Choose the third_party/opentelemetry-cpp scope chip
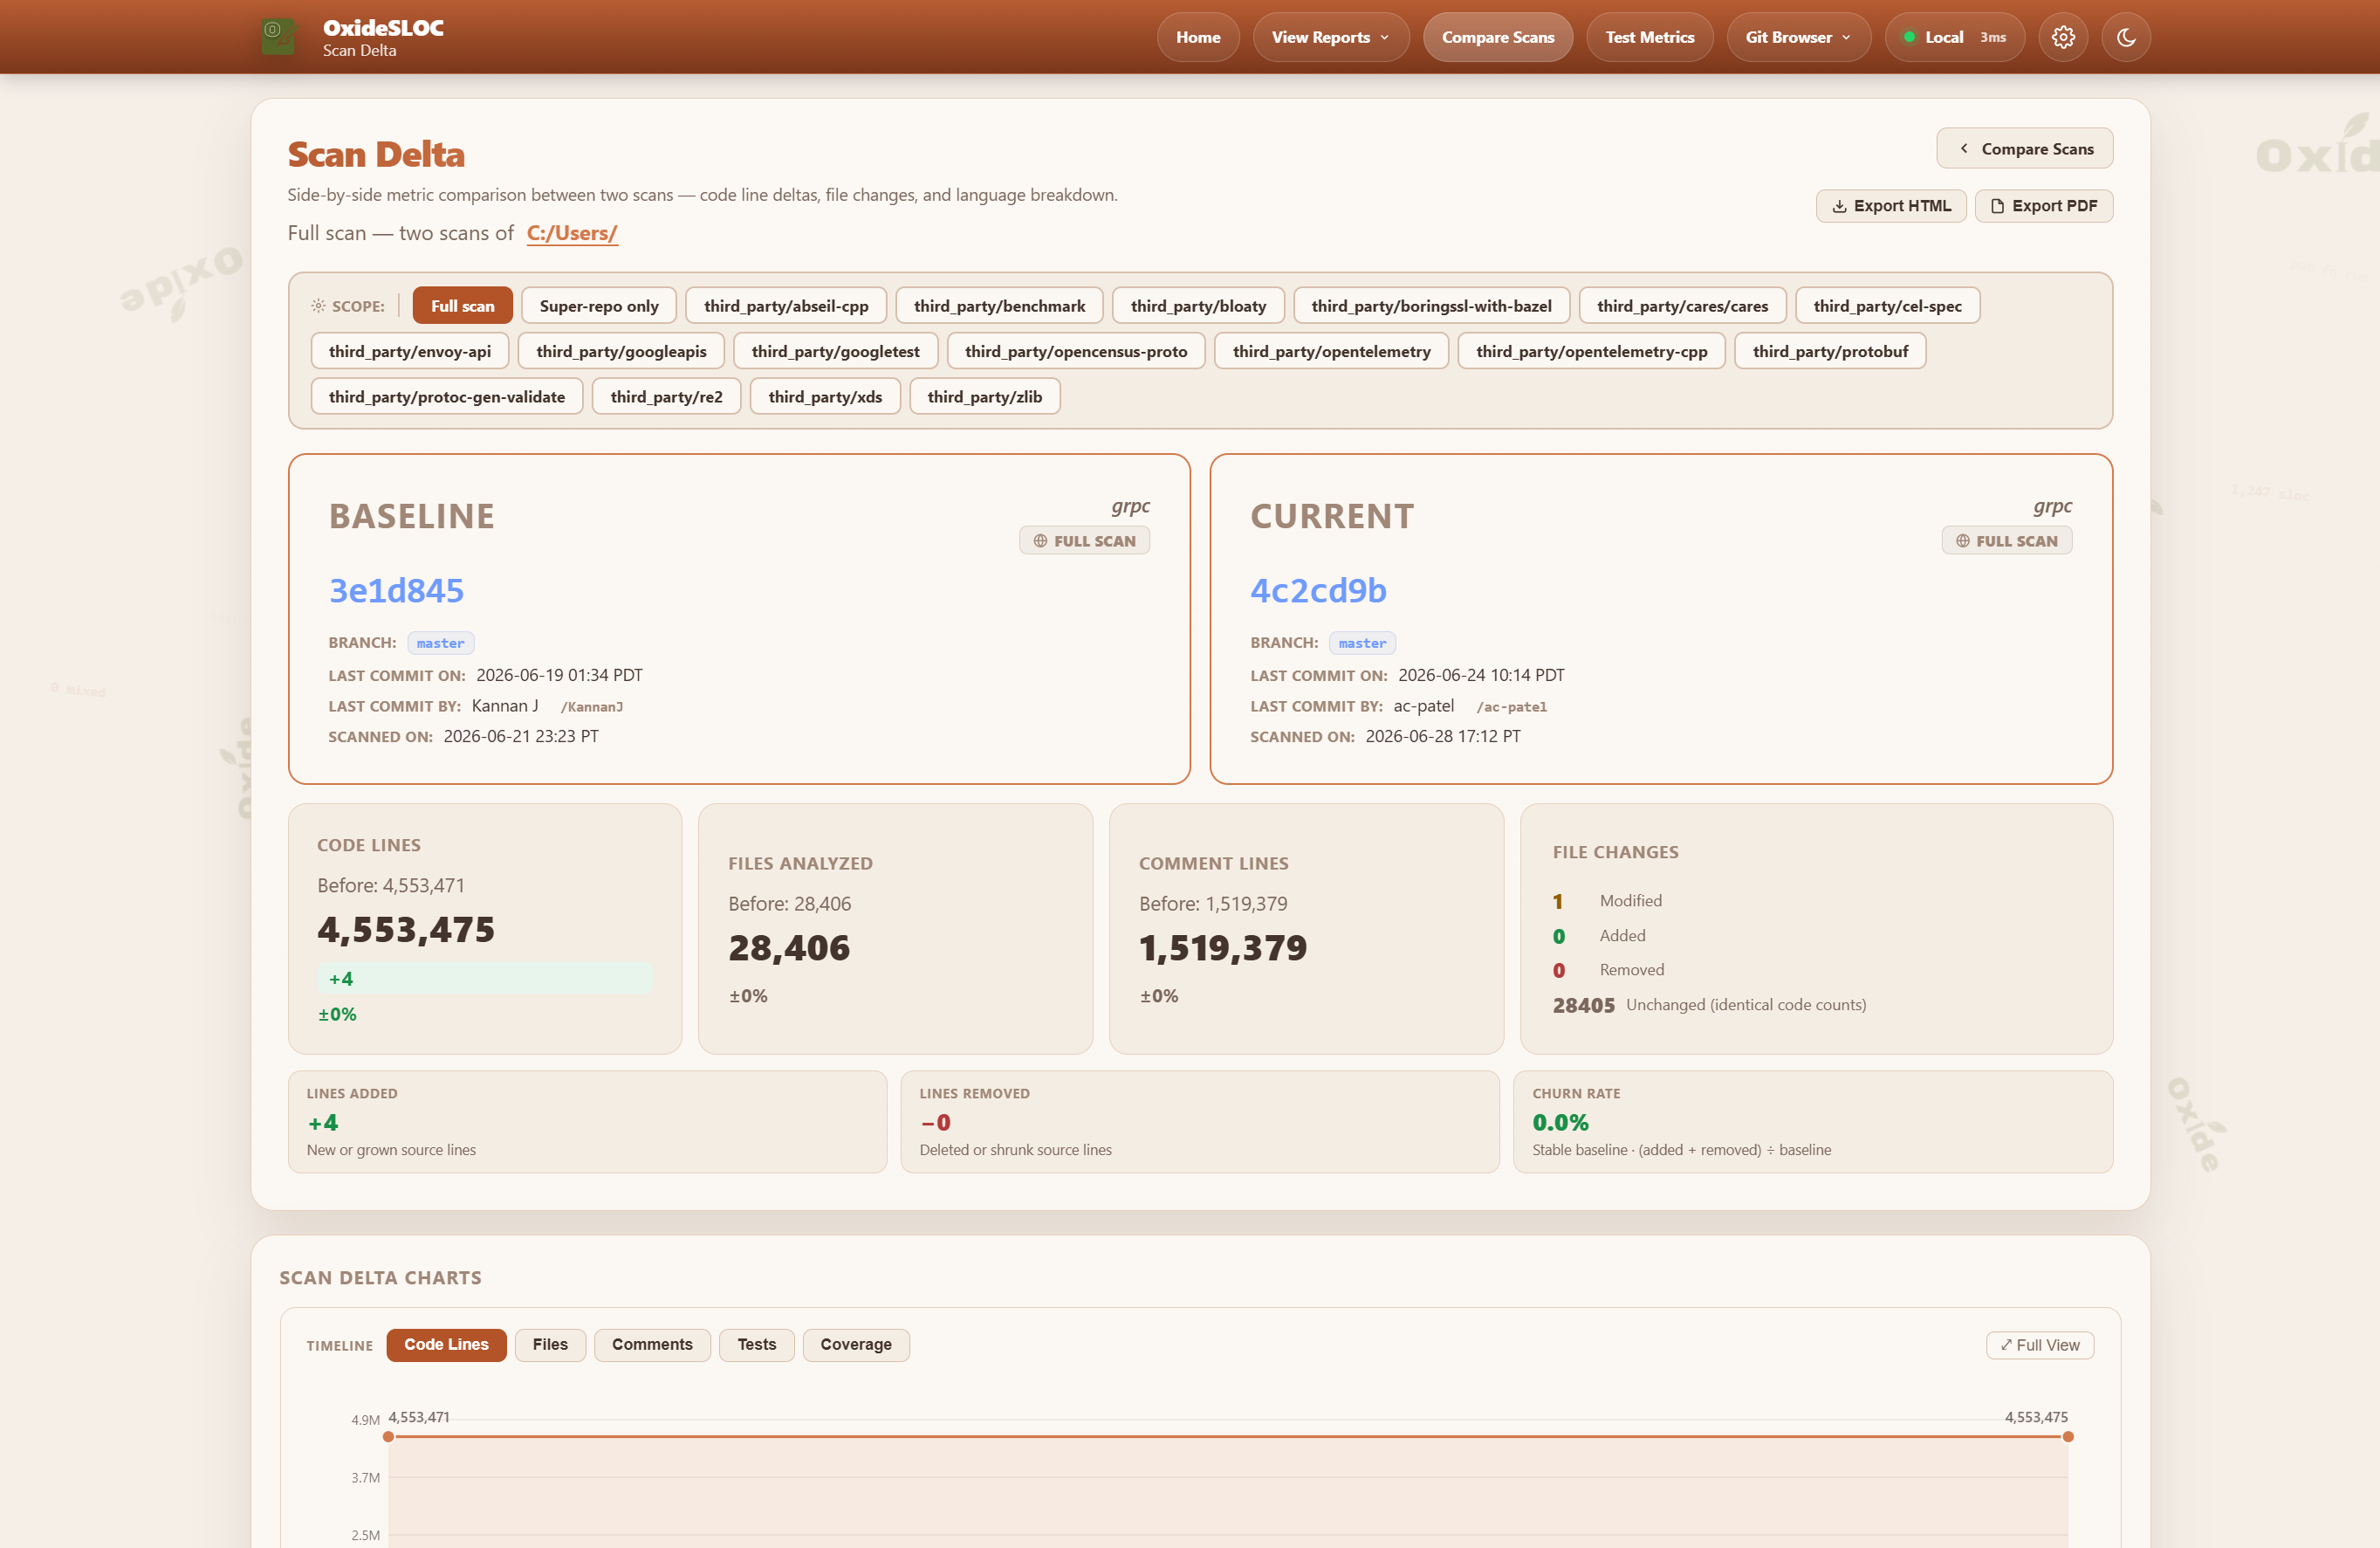The image size is (2380, 1548). [1591, 351]
